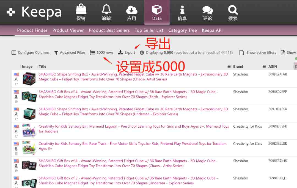Open thumbnail of Mermaid Lagoon sensory bin
The image size is (297, 188).
pos(29,131)
